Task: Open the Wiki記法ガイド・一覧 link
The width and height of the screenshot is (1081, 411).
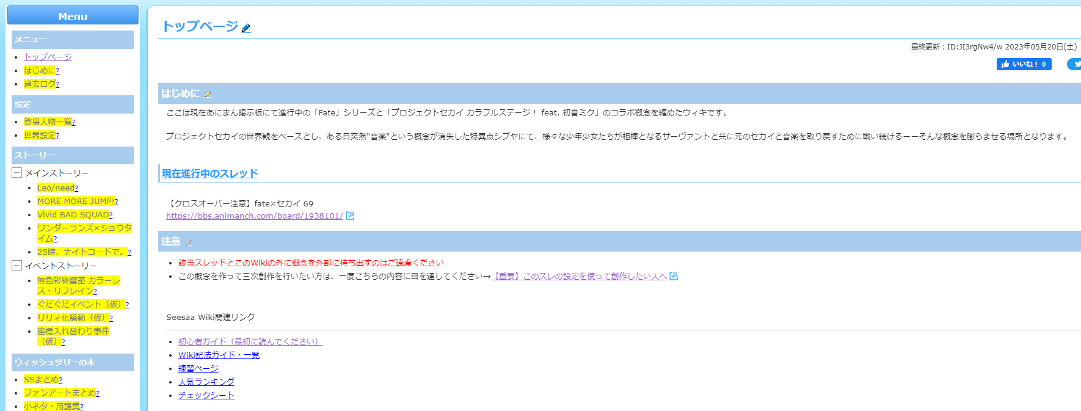Action: (219, 355)
